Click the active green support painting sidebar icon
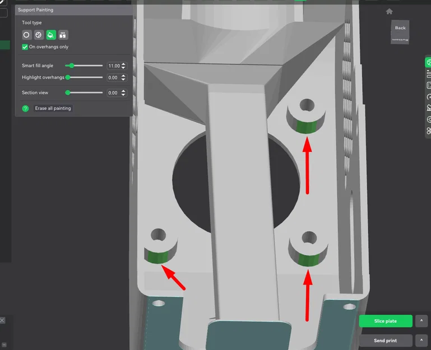 (x=428, y=63)
